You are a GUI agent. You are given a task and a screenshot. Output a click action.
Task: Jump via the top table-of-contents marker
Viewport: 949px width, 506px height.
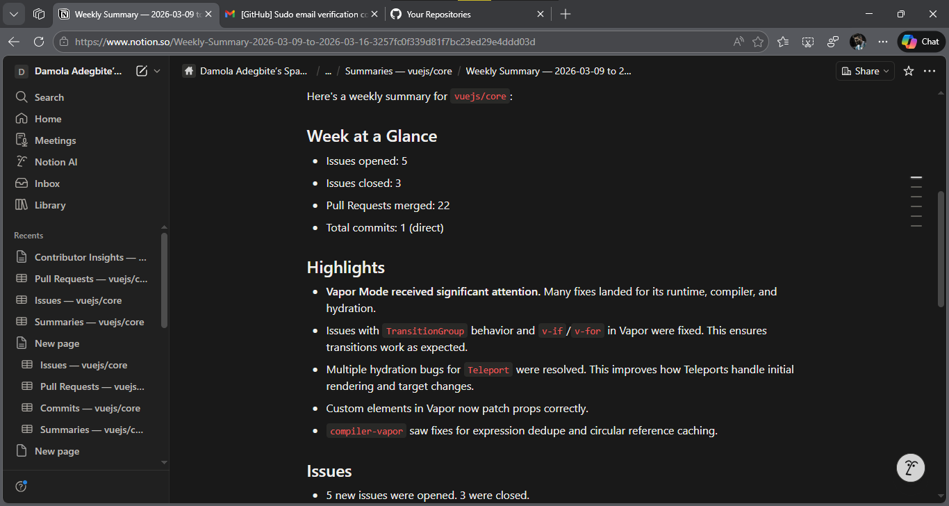pyautogui.click(x=916, y=178)
